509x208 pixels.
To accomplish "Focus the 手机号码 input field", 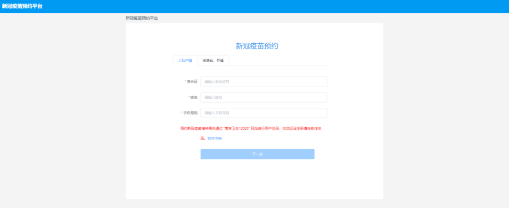I will (x=263, y=113).
